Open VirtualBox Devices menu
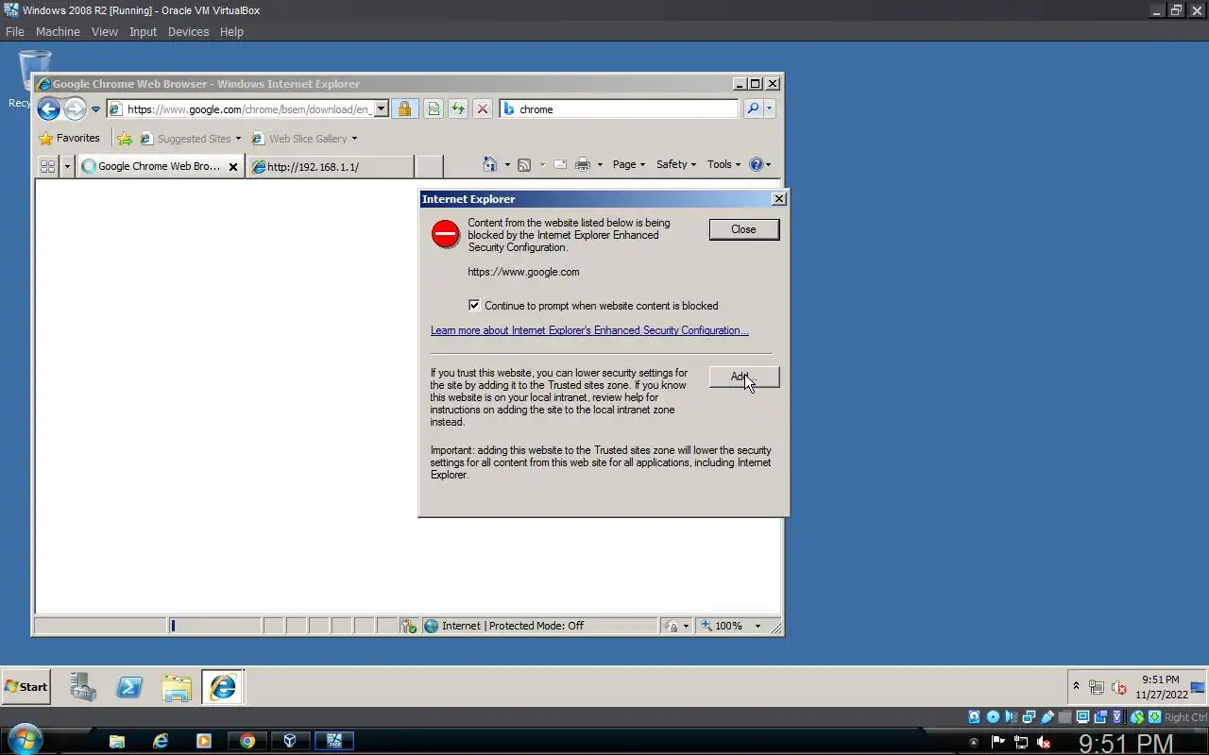The width and height of the screenshot is (1209, 755). 188,31
